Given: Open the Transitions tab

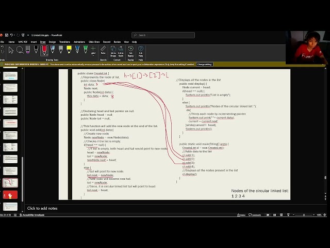Looking at the screenshot, I should (x=64, y=42).
